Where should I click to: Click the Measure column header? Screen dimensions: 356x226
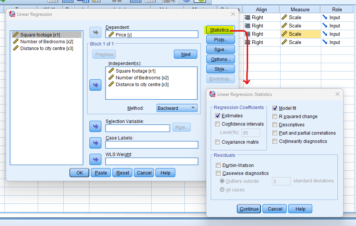pos(300,9)
